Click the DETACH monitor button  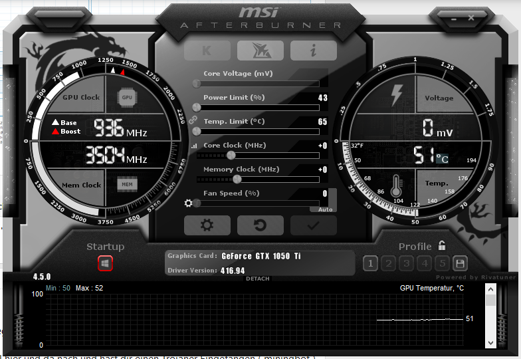coord(258,279)
